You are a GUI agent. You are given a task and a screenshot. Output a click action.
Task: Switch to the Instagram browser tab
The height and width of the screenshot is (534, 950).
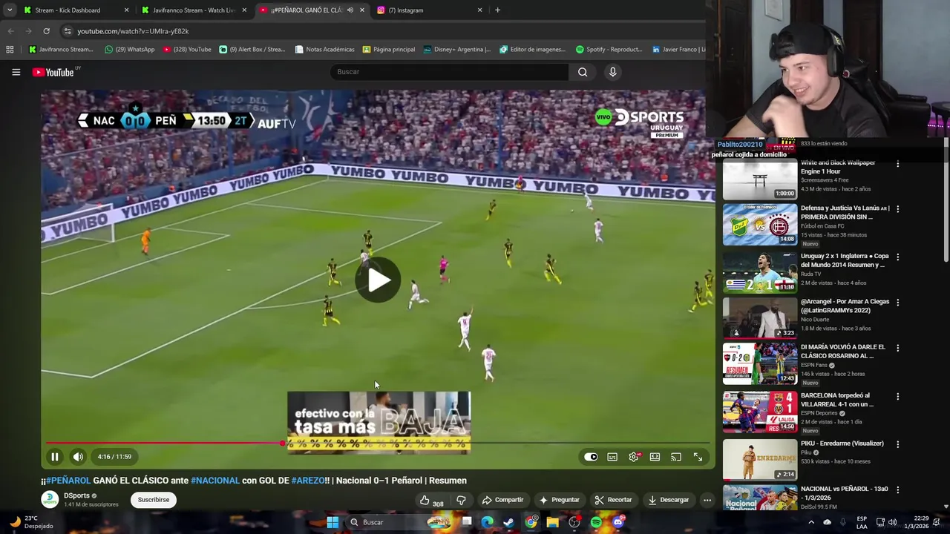pos(430,10)
